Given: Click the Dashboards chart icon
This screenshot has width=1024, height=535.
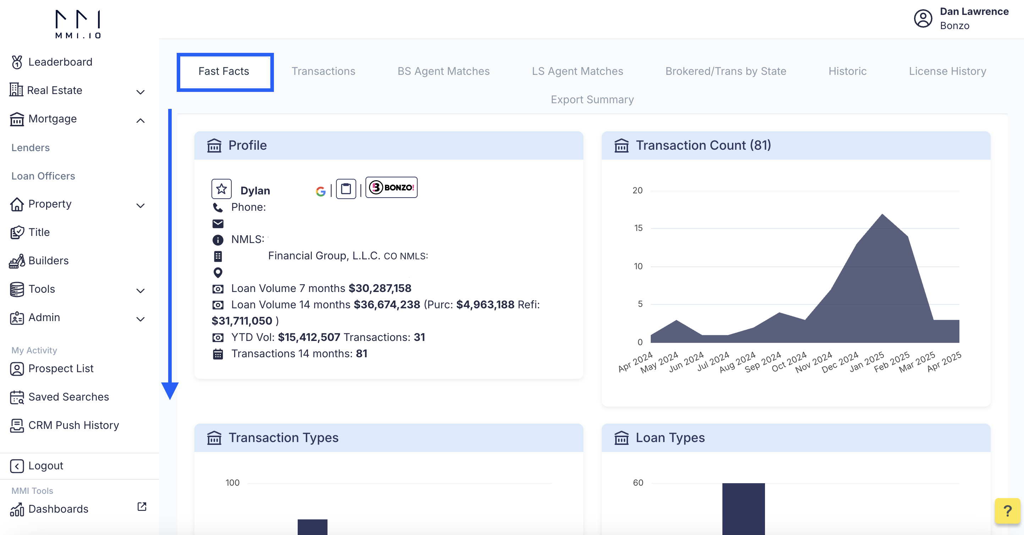Looking at the screenshot, I should point(17,509).
